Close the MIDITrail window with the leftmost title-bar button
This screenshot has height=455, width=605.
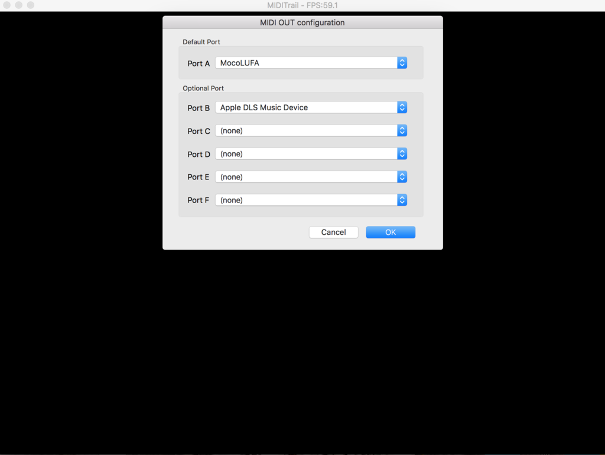(6, 5)
